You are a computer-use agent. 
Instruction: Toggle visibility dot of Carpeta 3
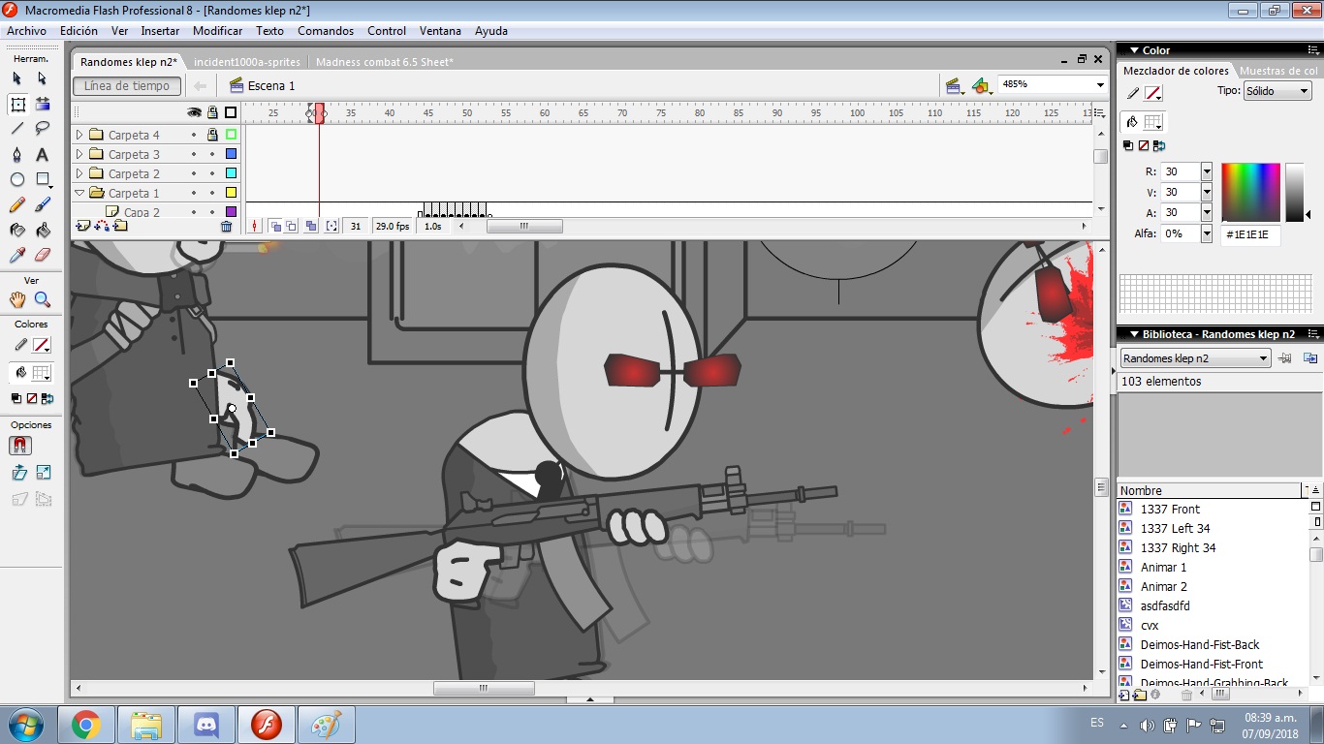(x=194, y=154)
